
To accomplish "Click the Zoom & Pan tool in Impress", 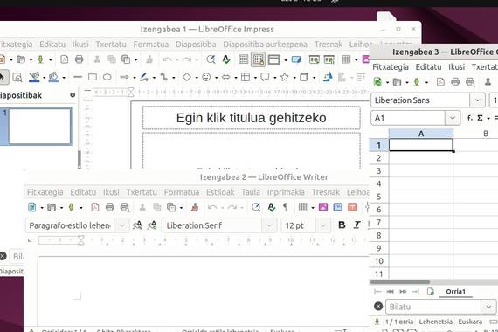I will coord(17,77).
